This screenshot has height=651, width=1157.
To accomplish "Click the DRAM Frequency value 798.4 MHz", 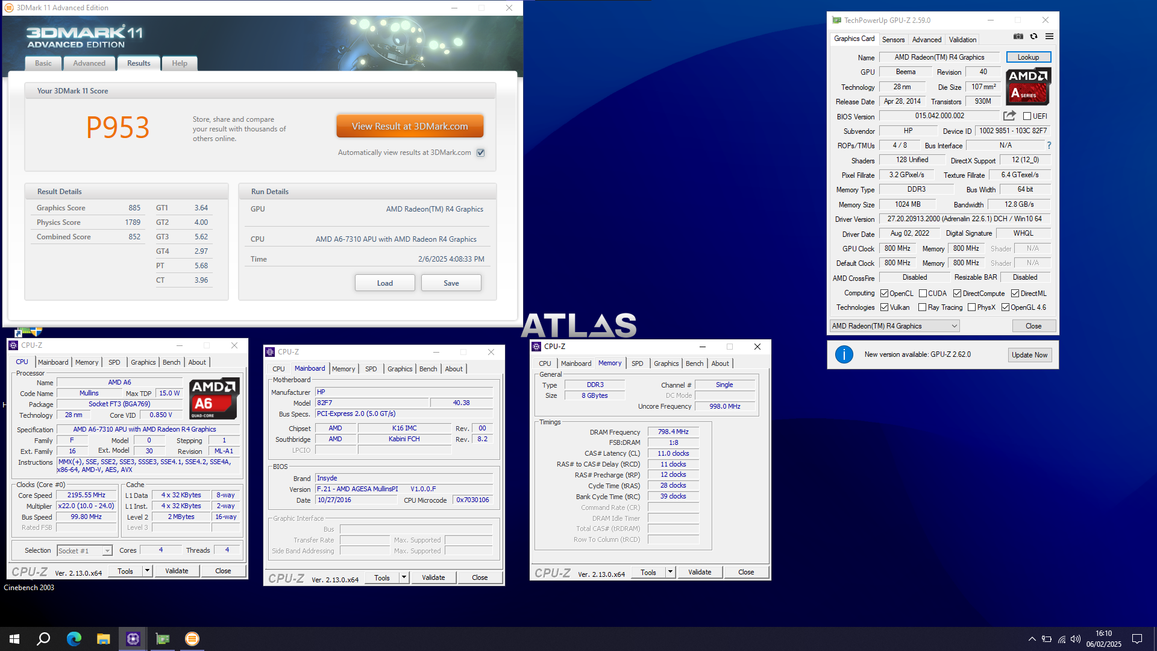I will [x=673, y=432].
